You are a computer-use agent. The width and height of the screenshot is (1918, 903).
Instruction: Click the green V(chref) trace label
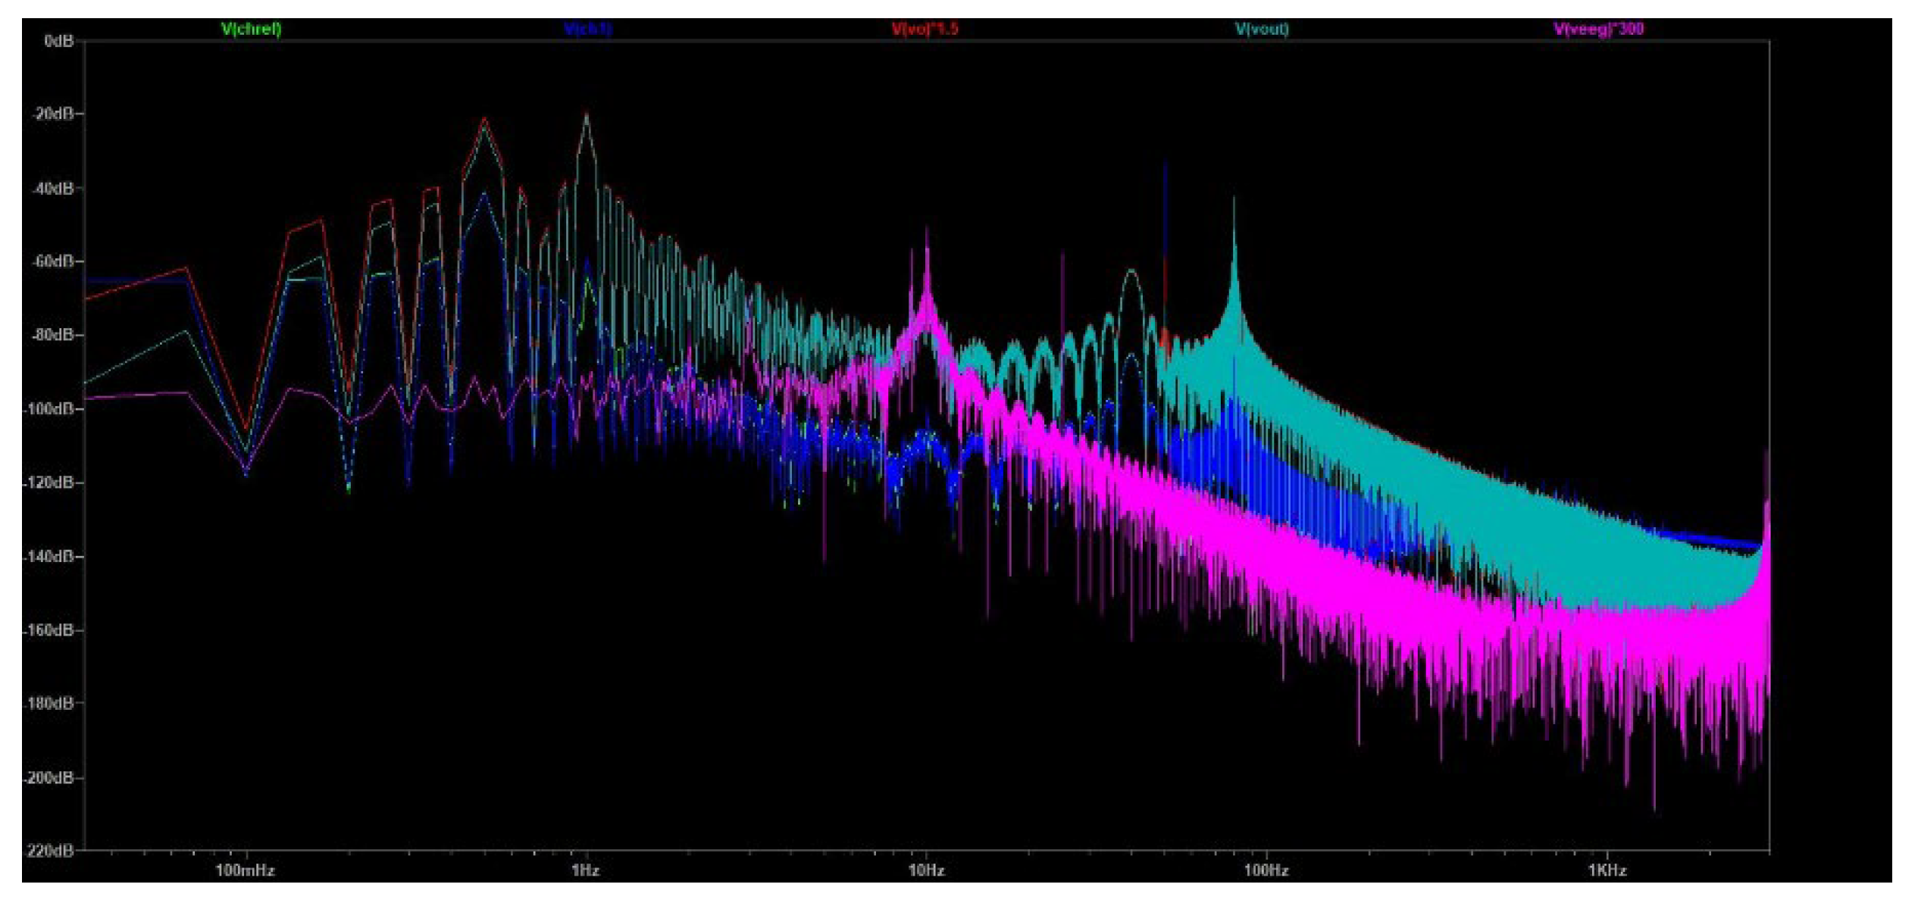pos(251,29)
